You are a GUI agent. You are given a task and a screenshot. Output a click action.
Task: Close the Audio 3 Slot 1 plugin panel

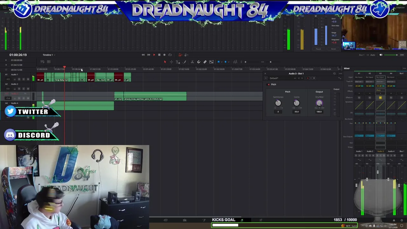click(265, 73)
